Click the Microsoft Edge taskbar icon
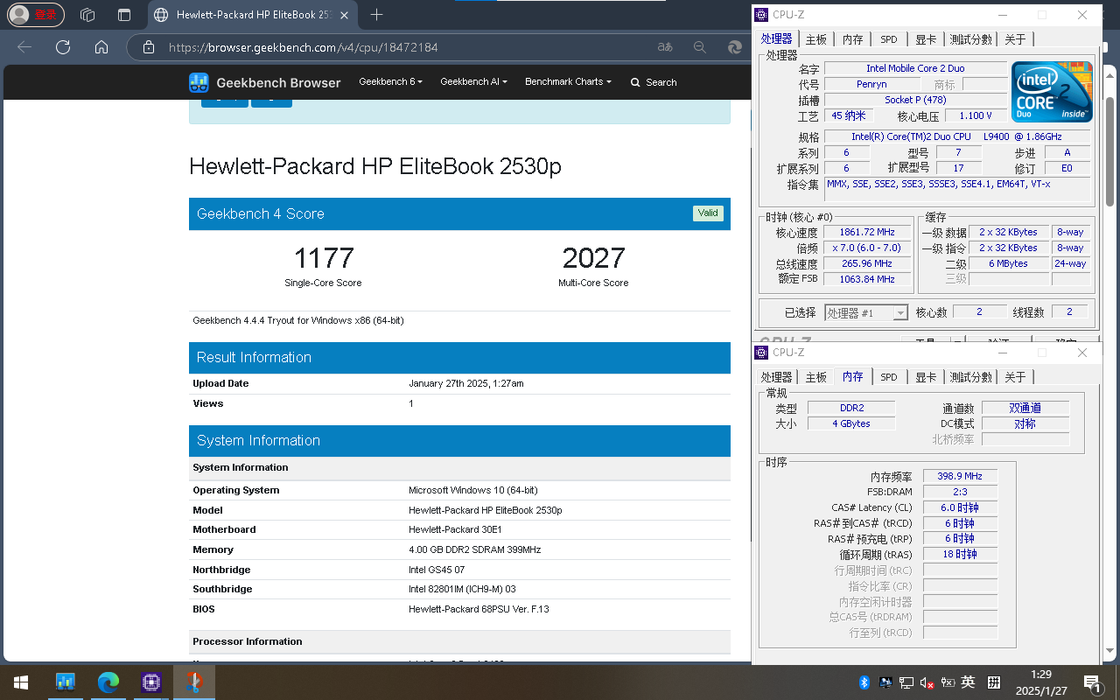This screenshot has width=1120, height=700. (x=108, y=682)
